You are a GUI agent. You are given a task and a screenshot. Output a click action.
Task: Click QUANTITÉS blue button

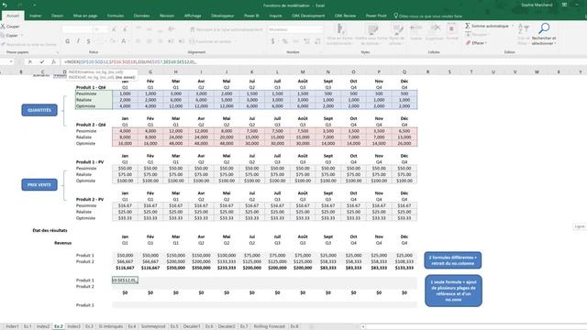(39, 110)
